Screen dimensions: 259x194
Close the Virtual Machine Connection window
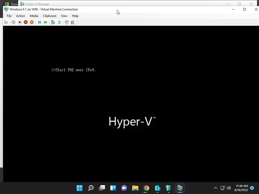tap(256, 9)
